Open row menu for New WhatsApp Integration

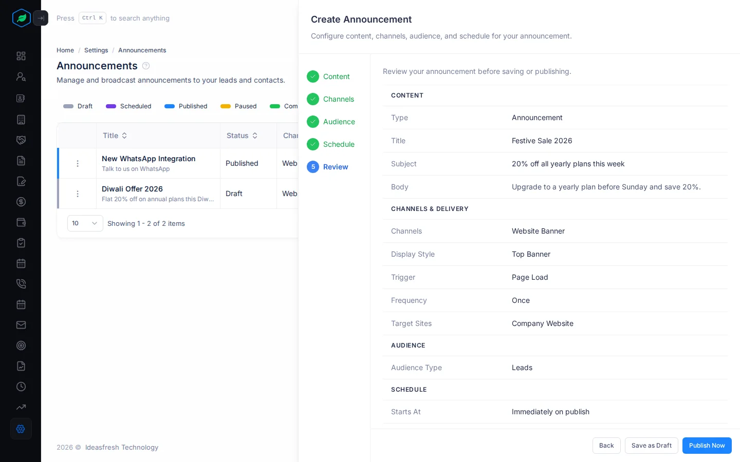point(78,163)
